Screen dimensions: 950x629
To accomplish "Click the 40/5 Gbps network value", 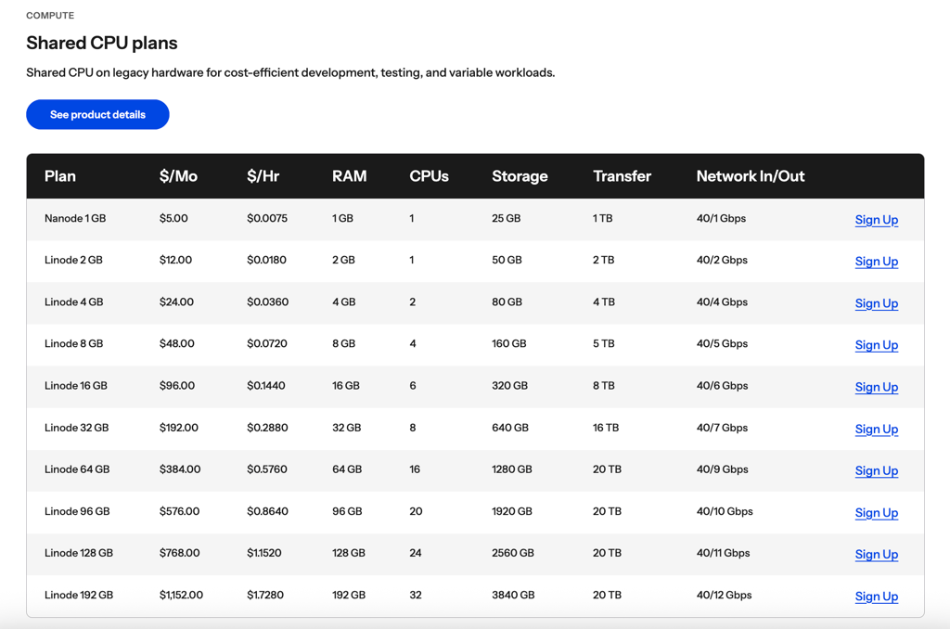I will click(x=722, y=343).
